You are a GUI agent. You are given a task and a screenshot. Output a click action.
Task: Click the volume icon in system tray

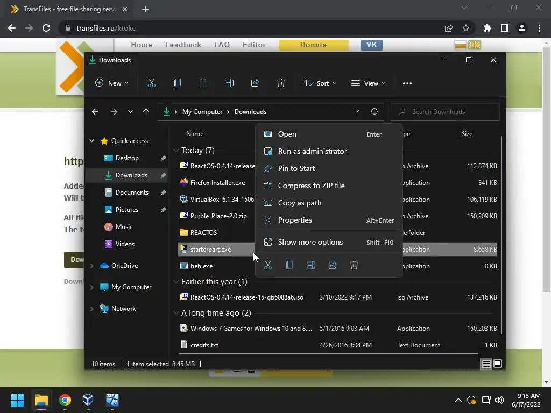(x=499, y=400)
